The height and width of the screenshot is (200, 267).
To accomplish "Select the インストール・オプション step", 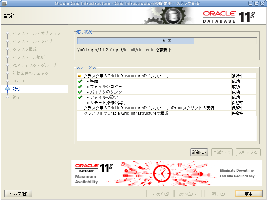I will 37,33.
